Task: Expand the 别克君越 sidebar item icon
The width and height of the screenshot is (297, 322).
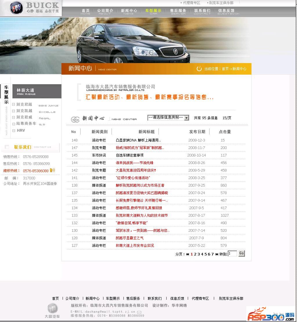Action: pos(14,104)
